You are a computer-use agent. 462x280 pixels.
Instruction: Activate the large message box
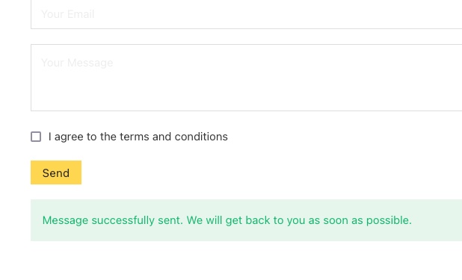pyautogui.click(x=246, y=78)
